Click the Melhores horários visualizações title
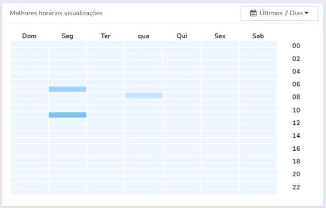The image size is (326, 208). (x=56, y=14)
